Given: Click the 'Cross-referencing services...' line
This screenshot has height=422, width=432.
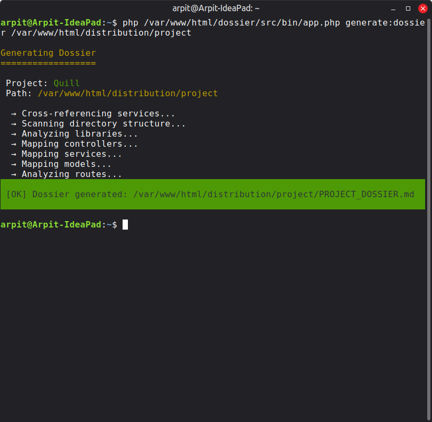Looking at the screenshot, I should [93, 113].
